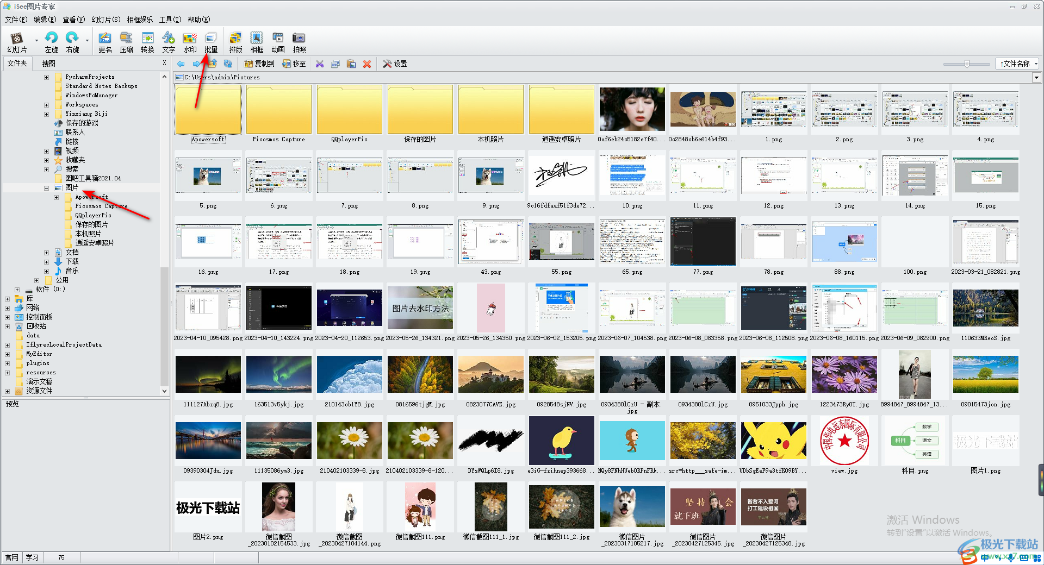The height and width of the screenshot is (565, 1044).
Task: Open the 帮助(H) menu
Action: 199,20
